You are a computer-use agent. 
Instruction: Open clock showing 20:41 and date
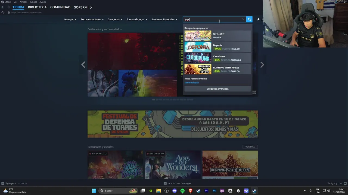339,191
